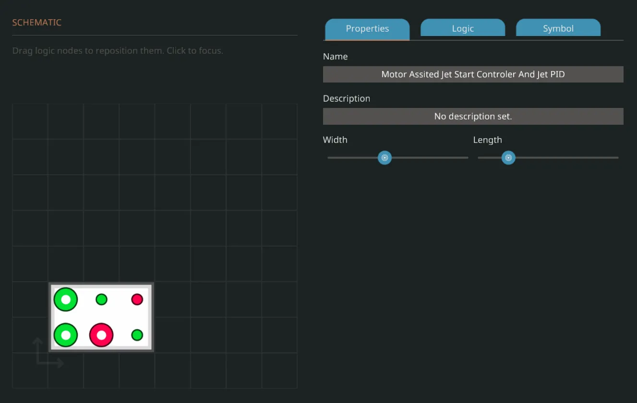
Task: Select the large green node in chip's top-left
Action: pyautogui.click(x=66, y=299)
